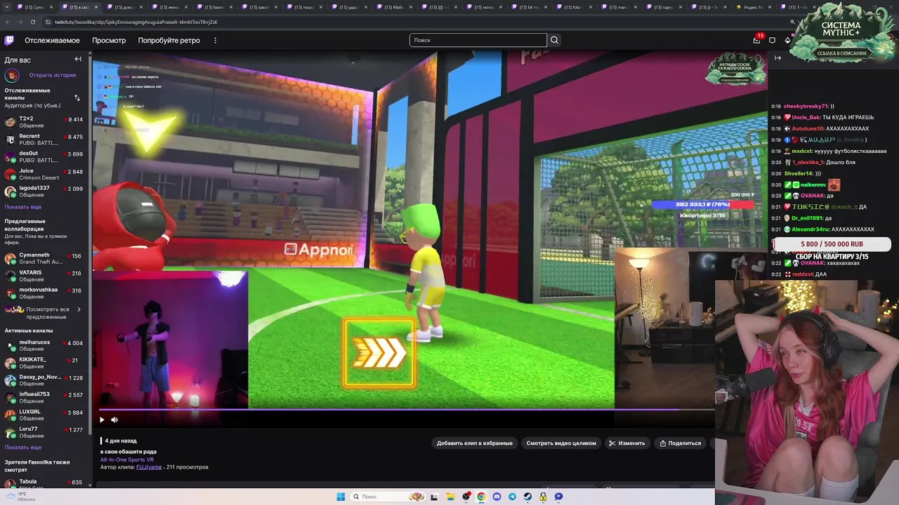Change followed channels sort order arrows

click(77, 97)
